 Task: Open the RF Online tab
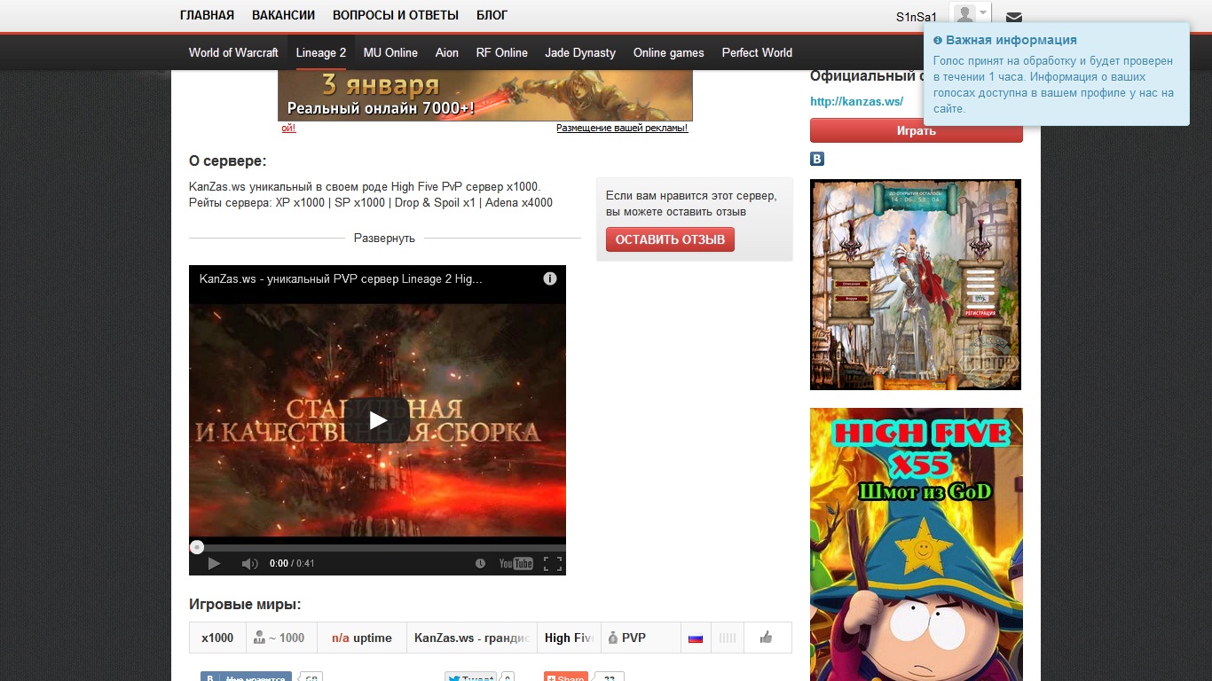pyautogui.click(x=502, y=52)
